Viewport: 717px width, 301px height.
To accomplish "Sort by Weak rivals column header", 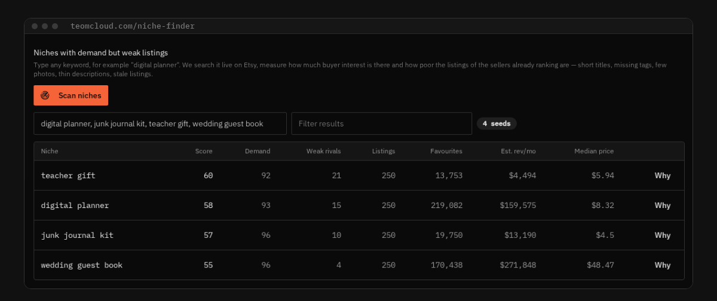I will 324,151.
